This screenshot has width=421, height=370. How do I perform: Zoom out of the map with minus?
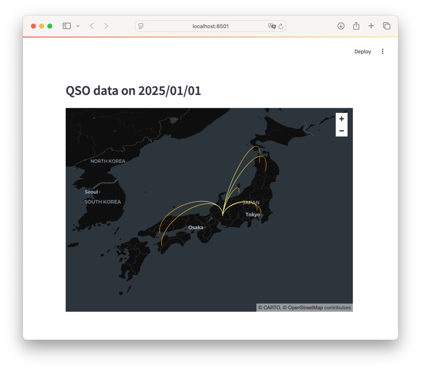tap(341, 131)
